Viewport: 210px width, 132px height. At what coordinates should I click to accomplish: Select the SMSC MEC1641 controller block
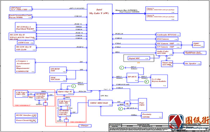point(100,103)
